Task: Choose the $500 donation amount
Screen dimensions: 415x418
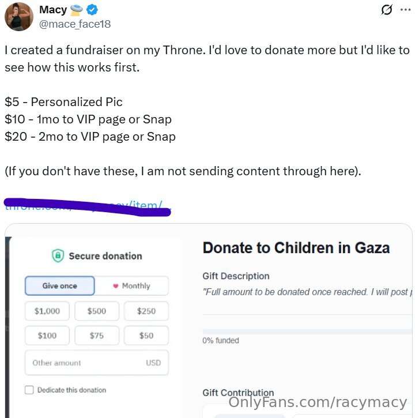Action: (97, 311)
